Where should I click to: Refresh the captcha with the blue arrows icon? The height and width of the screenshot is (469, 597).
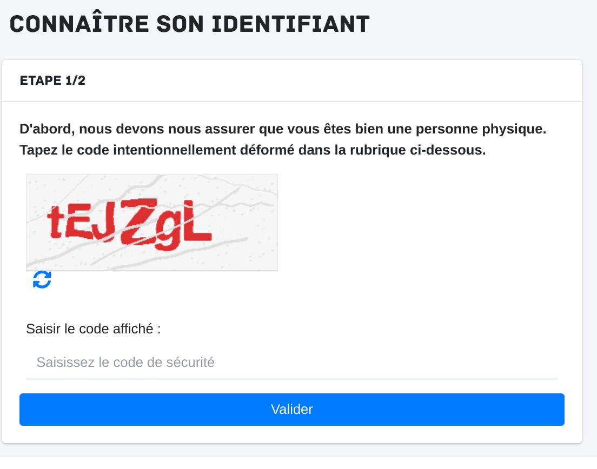pos(42,280)
